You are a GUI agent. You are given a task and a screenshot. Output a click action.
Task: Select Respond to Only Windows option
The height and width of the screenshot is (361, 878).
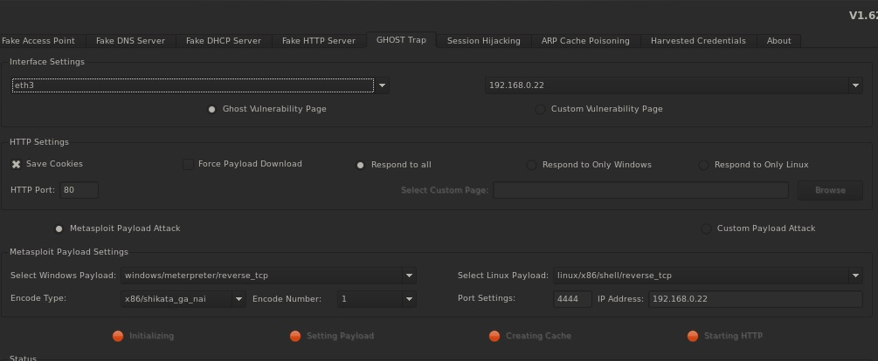coord(530,165)
